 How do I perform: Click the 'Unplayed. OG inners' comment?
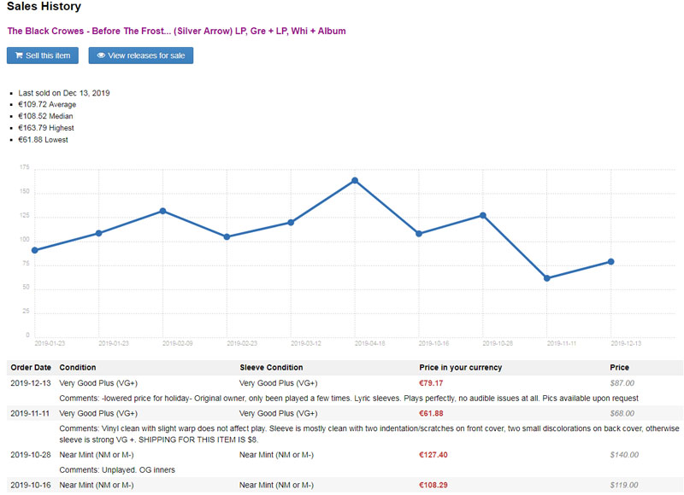(117, 469)
